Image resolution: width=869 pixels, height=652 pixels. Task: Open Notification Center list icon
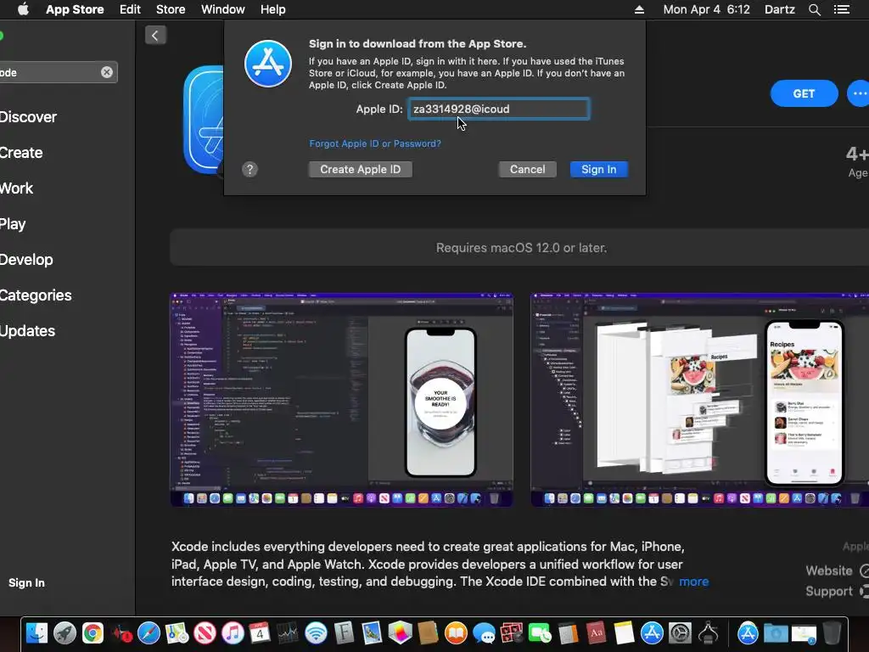tap(841, 9)
